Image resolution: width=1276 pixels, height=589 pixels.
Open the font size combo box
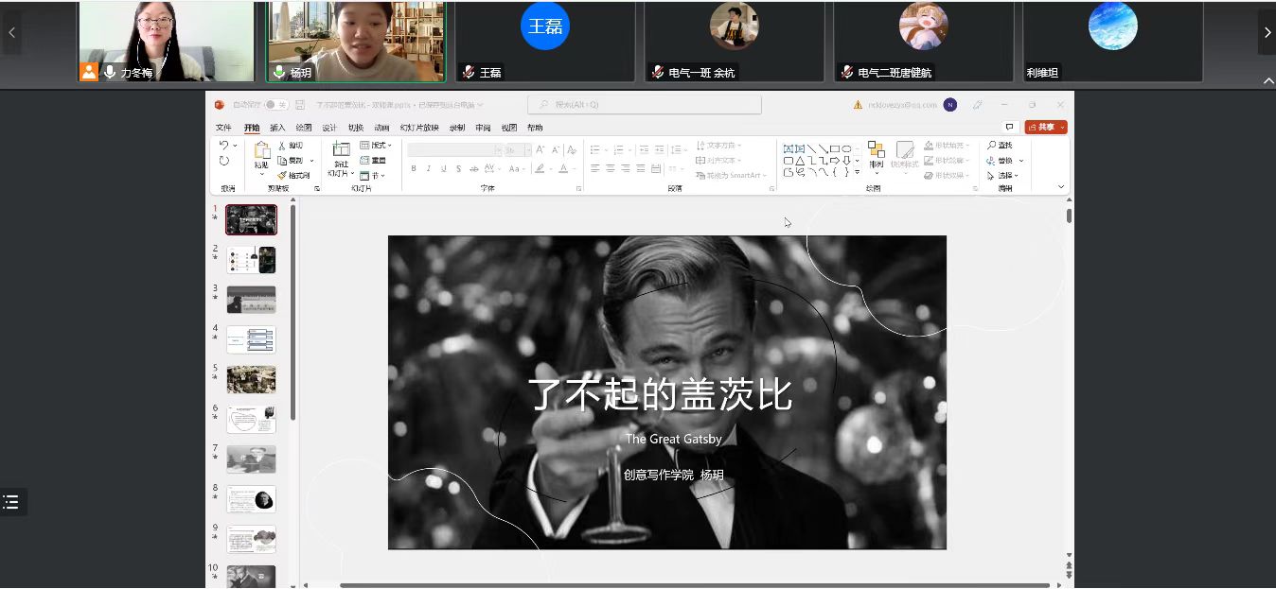517,149
